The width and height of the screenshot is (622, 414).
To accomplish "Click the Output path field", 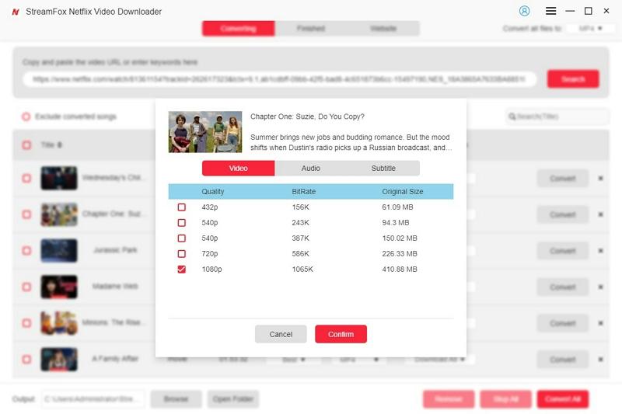I will click(93, 399).
